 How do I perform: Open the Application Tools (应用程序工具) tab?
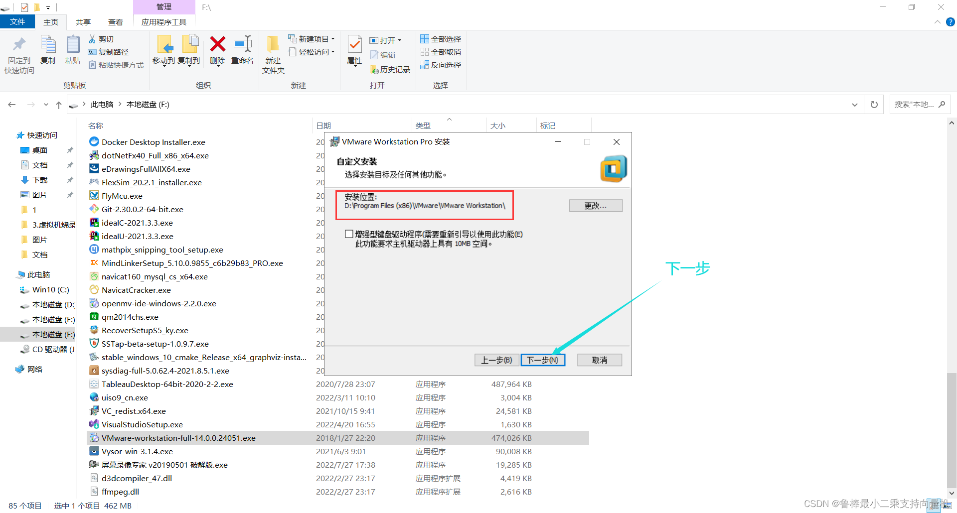click(164, 22)
